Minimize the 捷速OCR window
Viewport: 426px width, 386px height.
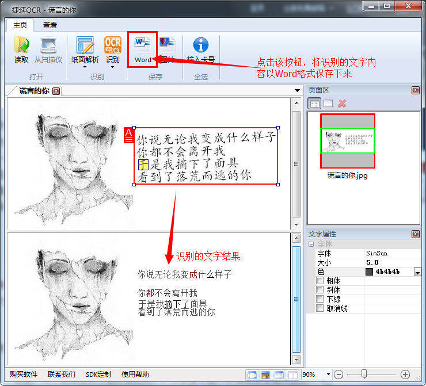tap(371, 6)
